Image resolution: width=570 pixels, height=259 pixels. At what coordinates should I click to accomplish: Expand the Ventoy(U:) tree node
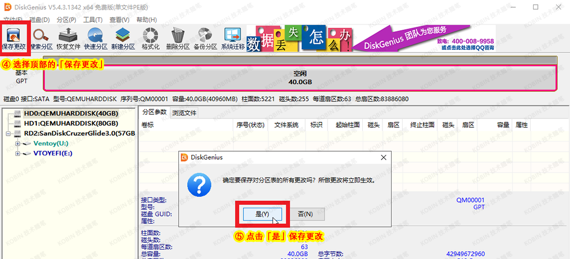click(x=17, y=144)
